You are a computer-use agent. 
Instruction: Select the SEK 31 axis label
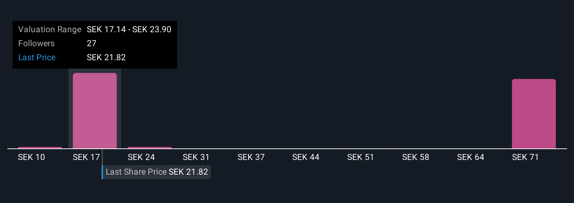(196, 157)
